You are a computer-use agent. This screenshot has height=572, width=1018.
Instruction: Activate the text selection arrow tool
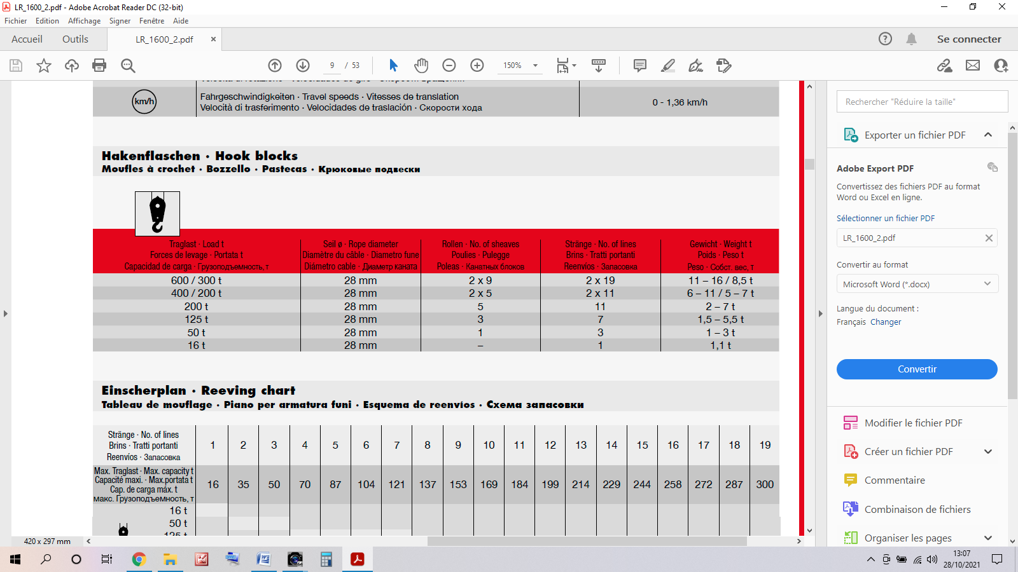[x=393, y=65]
